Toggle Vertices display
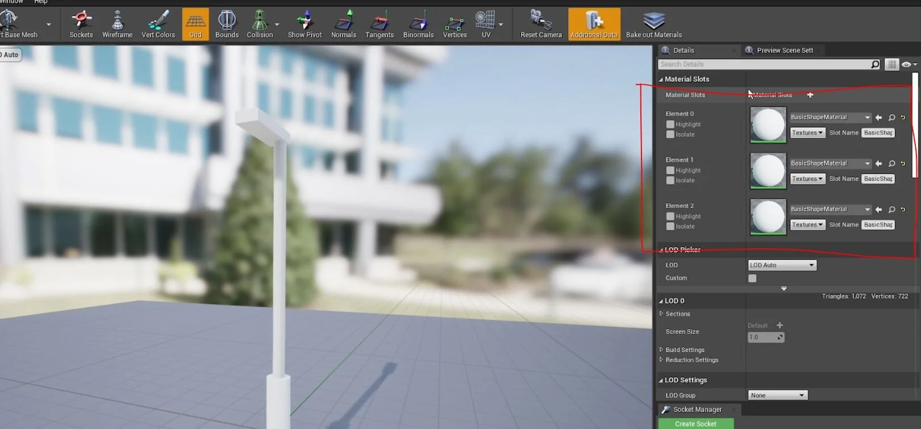Viewport: 921px width, 429px height. (x=455, y=24)
